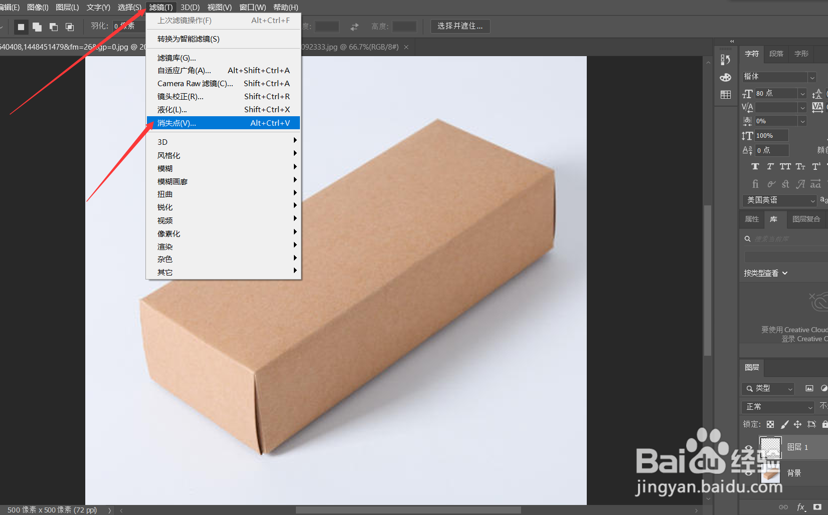The height and width of the screenshot is (515, 828).
Task: Toggle lock all for layer
Action: 825,424
